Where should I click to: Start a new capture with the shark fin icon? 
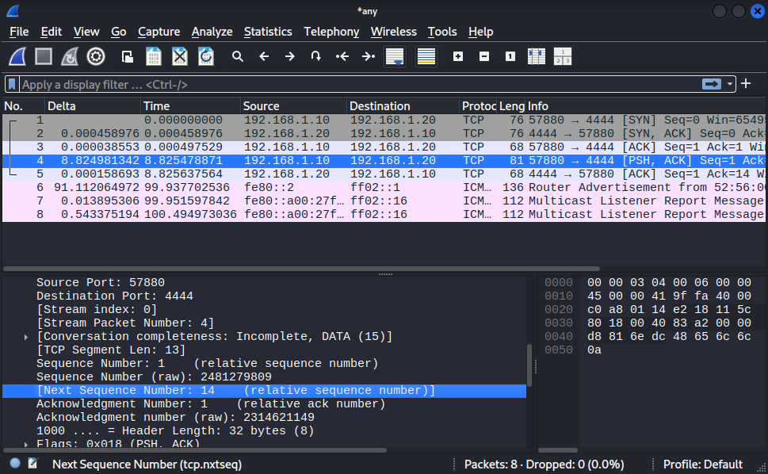18,56
